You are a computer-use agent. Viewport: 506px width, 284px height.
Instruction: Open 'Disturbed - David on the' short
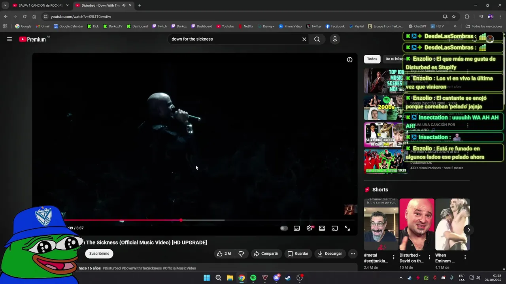417,224
